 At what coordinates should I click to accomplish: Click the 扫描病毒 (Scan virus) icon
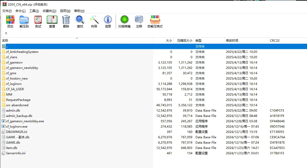click(125, 20)
